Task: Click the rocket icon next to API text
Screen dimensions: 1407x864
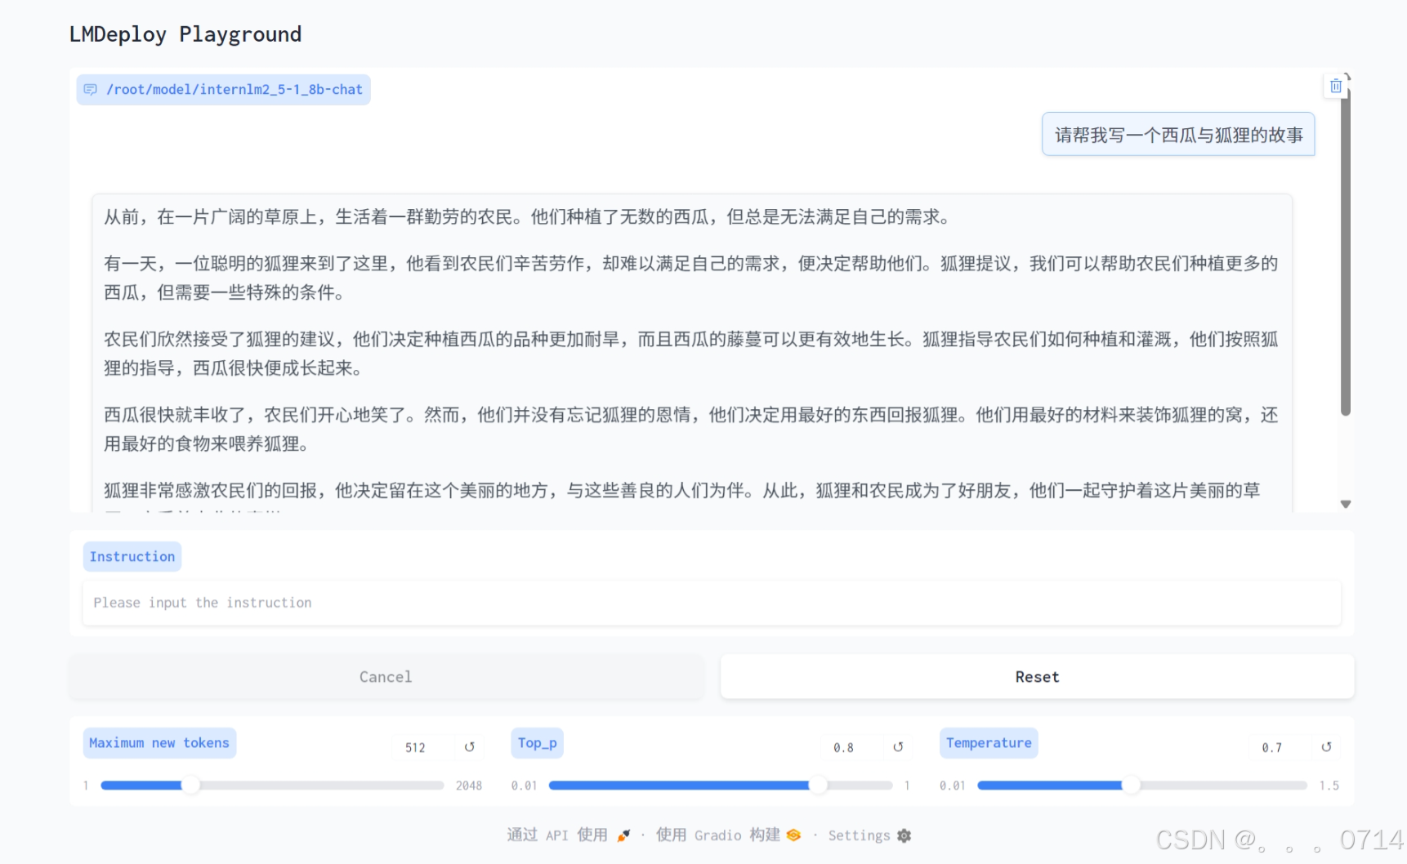Action: click(623, 835)
